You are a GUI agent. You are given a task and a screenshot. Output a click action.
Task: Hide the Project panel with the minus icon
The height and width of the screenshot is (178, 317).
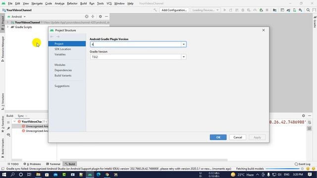(106, 16)
